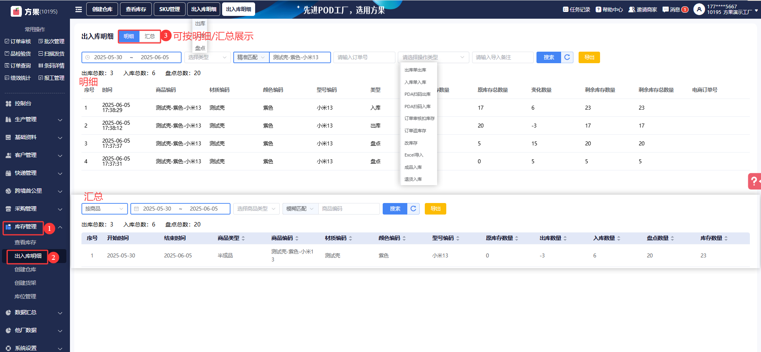Switch to the 汇总 summary view
This screenshot has width=761, height=352.
coord(150,36)
